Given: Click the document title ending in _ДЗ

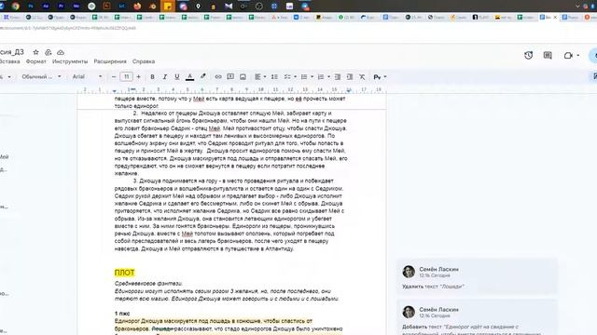Looking at the screenshot, I should [x=12, y=52].
